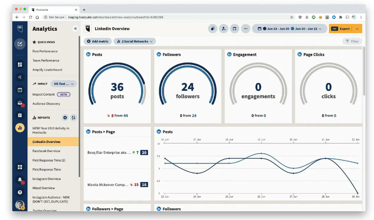Click the Filter button

click(352, 41)
